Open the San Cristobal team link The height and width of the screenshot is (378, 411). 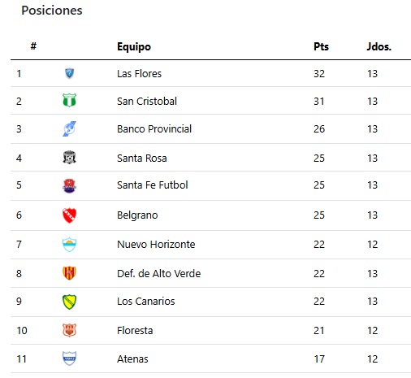click(147, 102)
